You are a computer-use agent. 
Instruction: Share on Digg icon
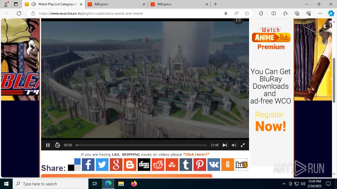[x=144, y=165]
